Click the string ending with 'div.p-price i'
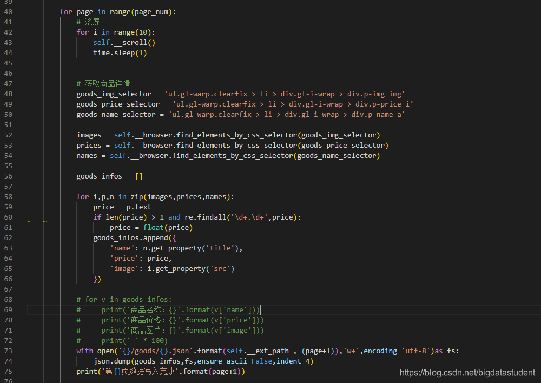541x383 pixels. [x=293, y=104]
